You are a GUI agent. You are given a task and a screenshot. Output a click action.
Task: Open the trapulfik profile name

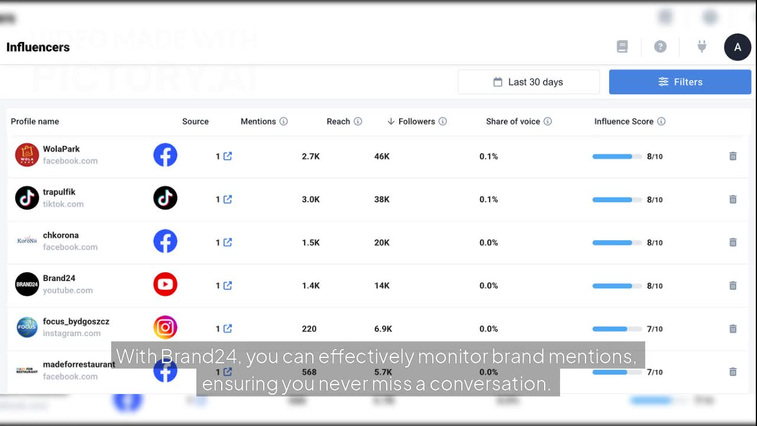click(x=59, y=192)
